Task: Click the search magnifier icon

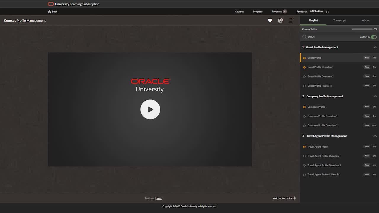Action: click(304, 37)
